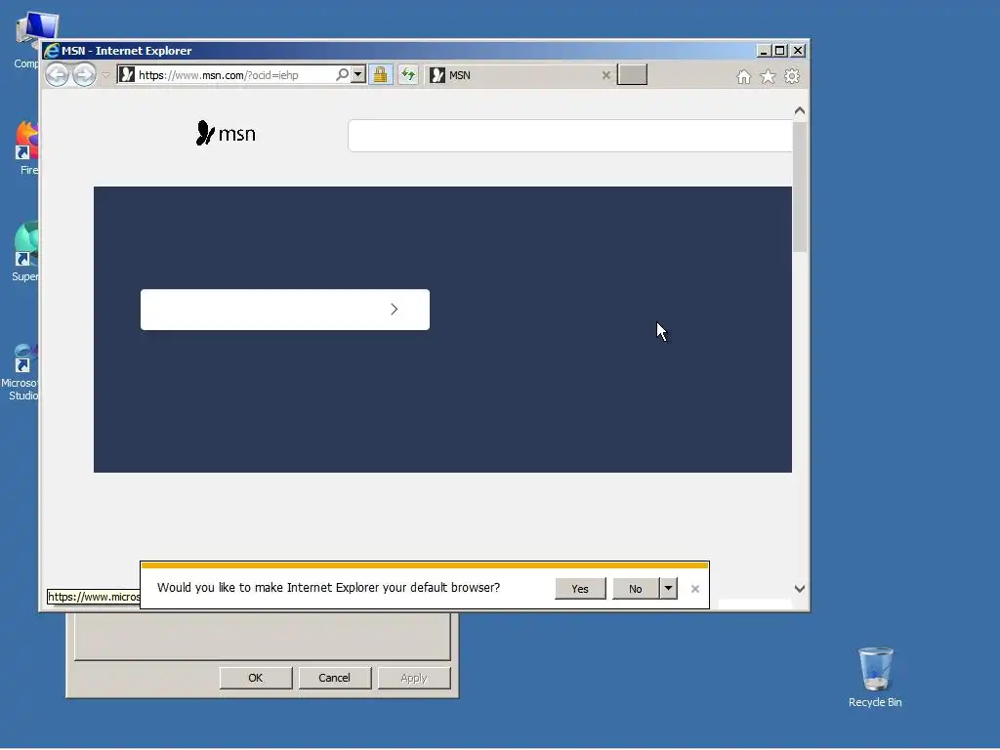The width and height of the screenshot is (1000, 750).
Task: Maximize the Internet Explorer window
Action: 780,51
